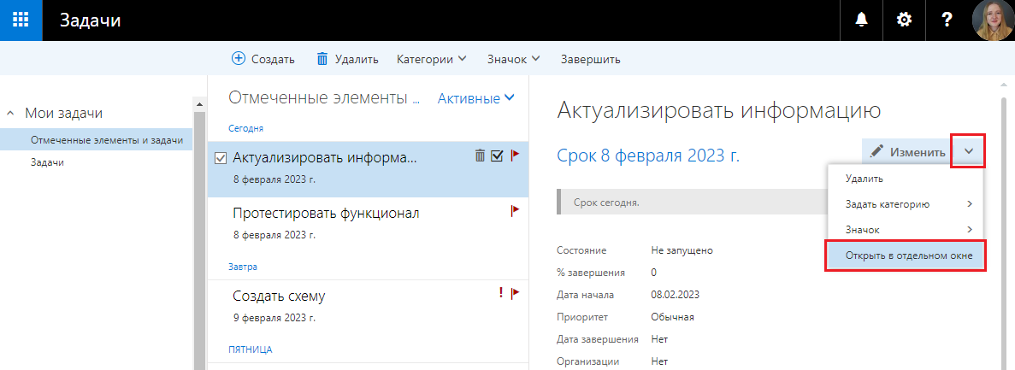This screenshot has width=1015, height=370.
Task: Open the app launcher grid icon
Action: 22,21
